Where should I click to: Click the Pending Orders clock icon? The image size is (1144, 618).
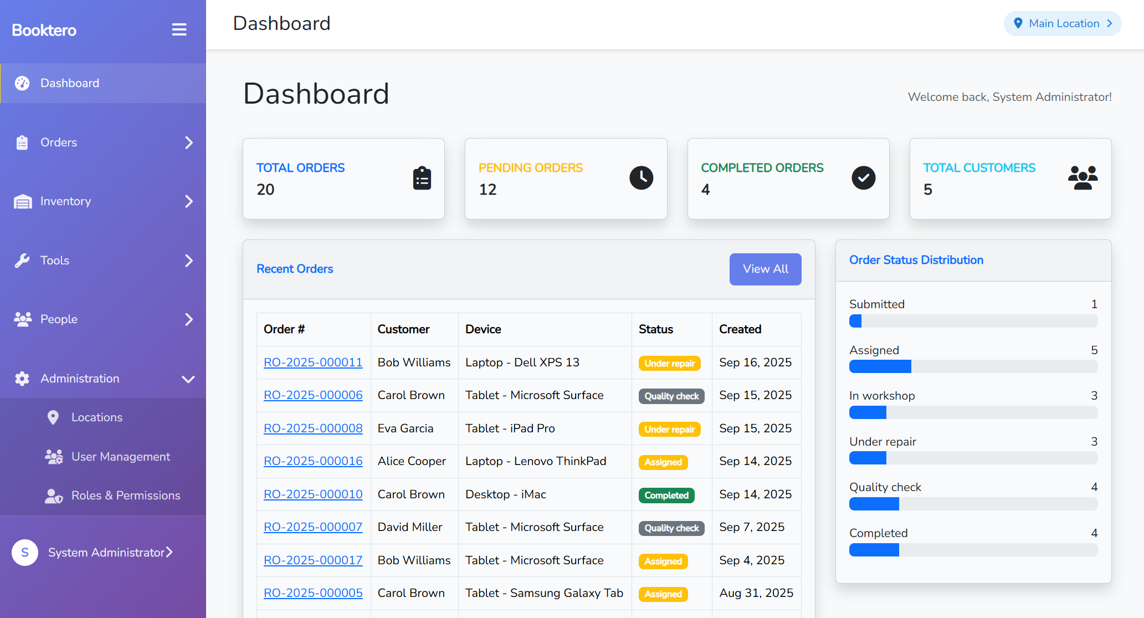coord(641,178)
